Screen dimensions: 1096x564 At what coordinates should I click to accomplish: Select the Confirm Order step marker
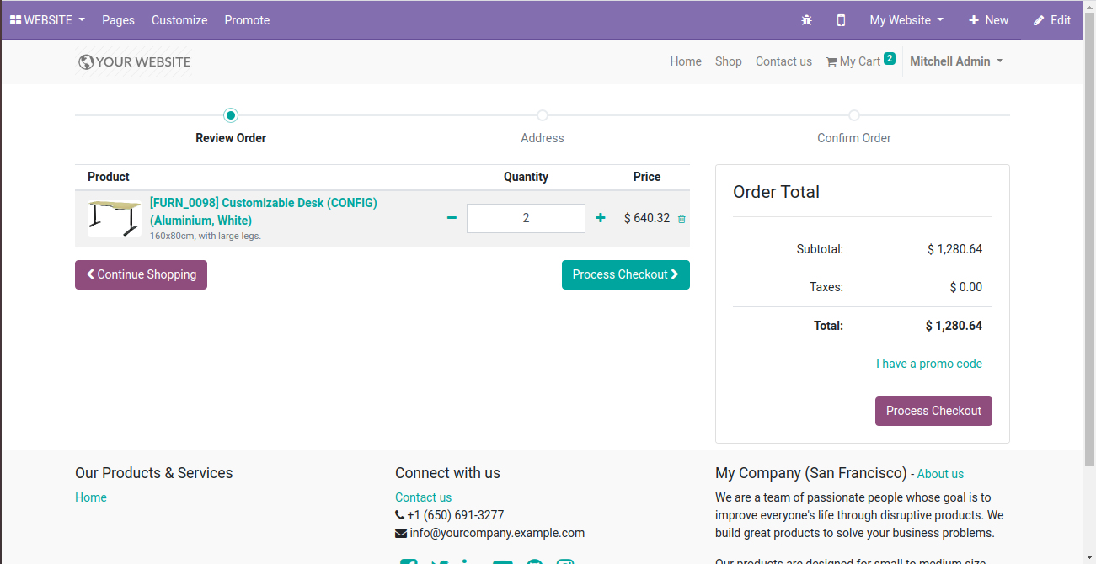[854, 115]
